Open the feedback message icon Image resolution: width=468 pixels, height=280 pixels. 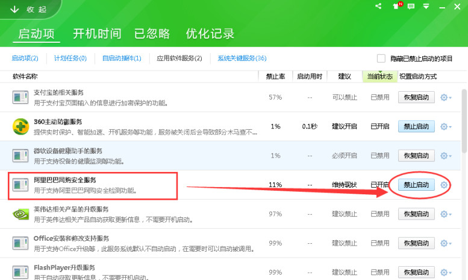[x=411, y=6]
